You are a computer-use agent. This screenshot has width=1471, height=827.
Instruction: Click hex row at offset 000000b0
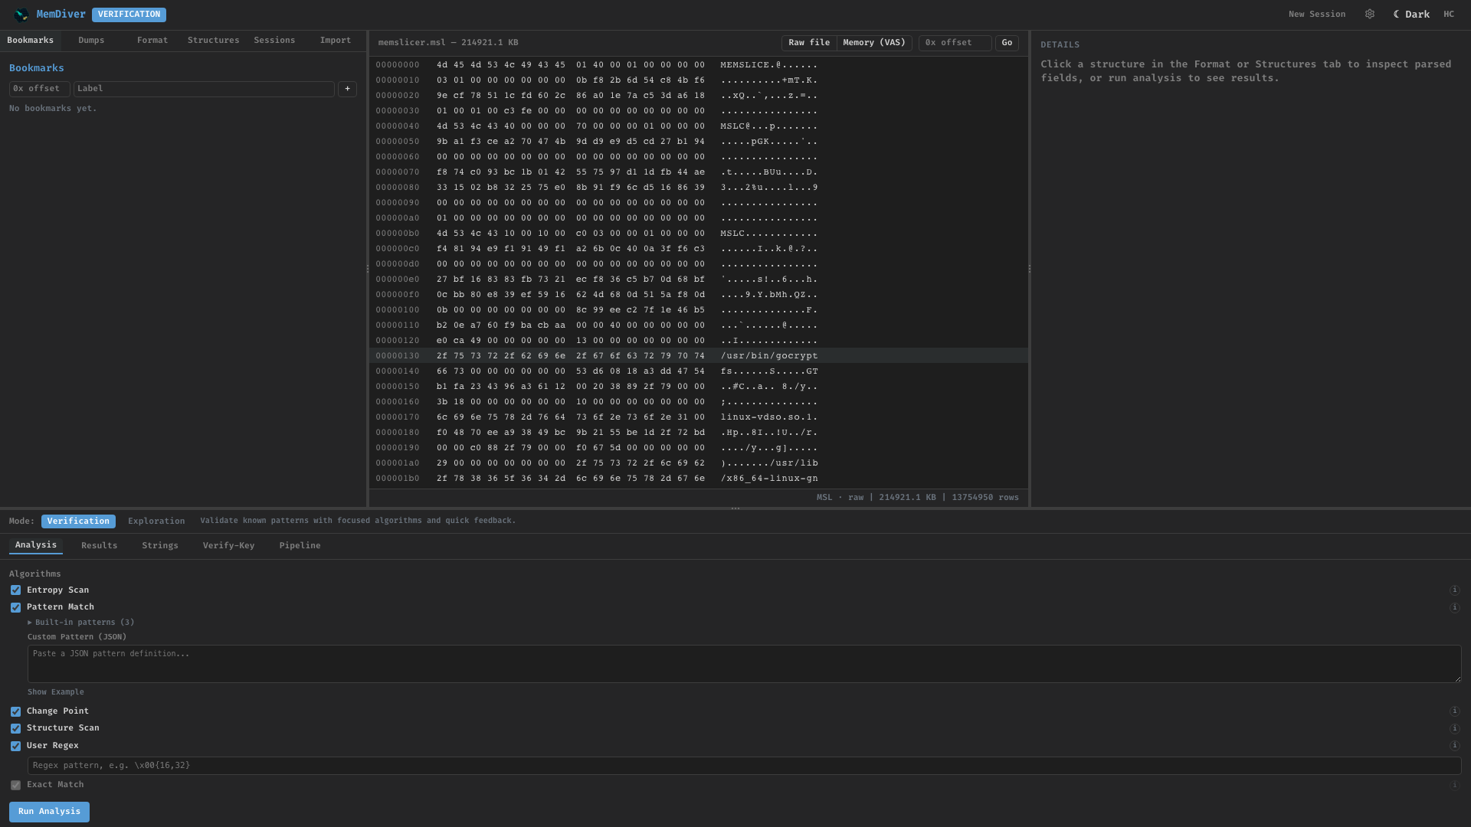point(699,234)
